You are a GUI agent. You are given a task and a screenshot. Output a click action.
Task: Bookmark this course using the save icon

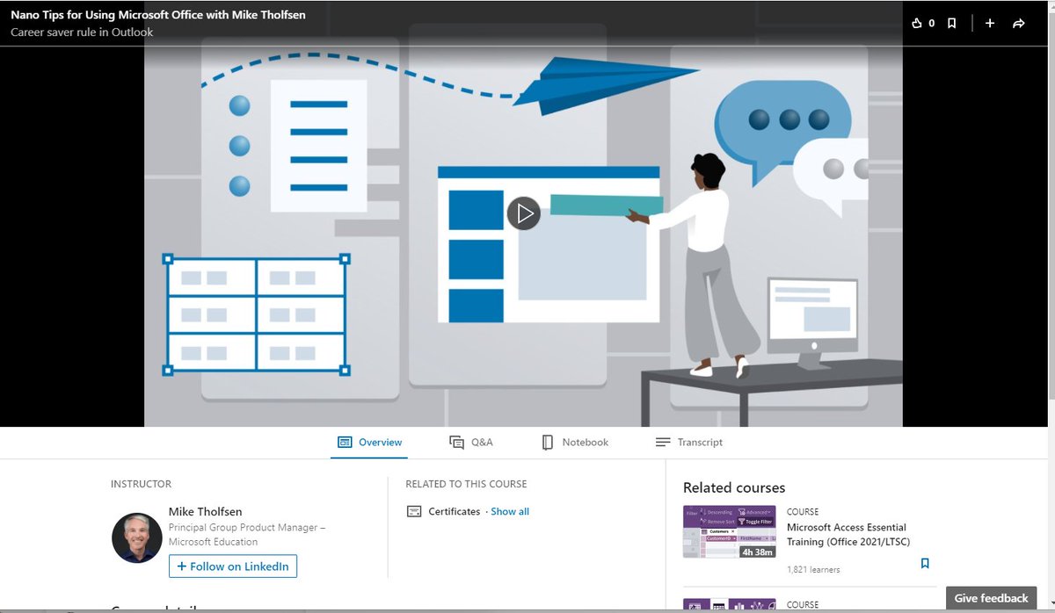pos(951,23)
